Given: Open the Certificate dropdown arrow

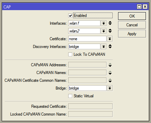Looking at the screenshot, I should 110,39.
